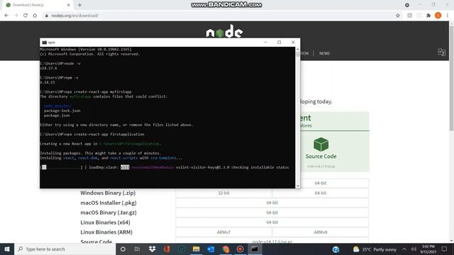Screen dimensions: 454x255
Task: Click the terminal scrollbar down arrow
Action: click(x=298, y=186)
